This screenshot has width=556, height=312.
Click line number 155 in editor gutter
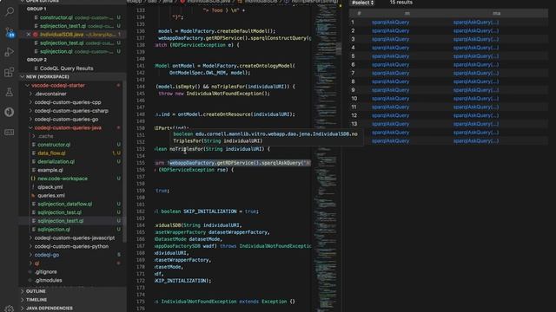pyautogui.click(x=141, y=163)
